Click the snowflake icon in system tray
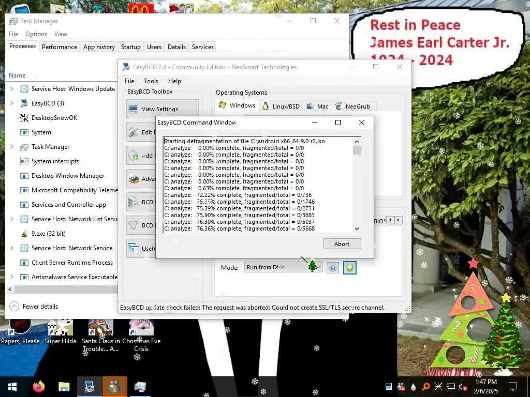The width and height of the screenshot is (530, 397). point(438,387)
